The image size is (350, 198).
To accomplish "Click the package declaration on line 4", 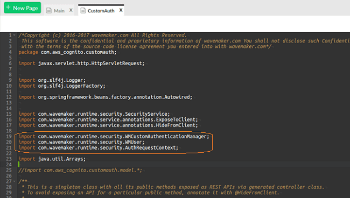I will pos(67,52).
